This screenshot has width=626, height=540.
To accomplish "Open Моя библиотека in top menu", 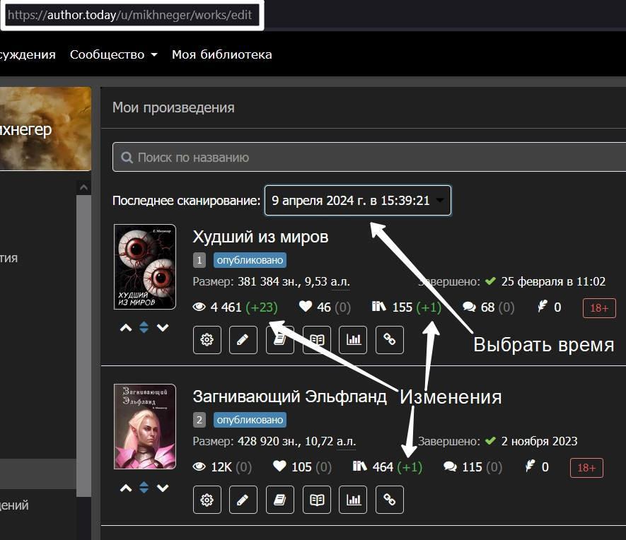I will coord(221,54).
